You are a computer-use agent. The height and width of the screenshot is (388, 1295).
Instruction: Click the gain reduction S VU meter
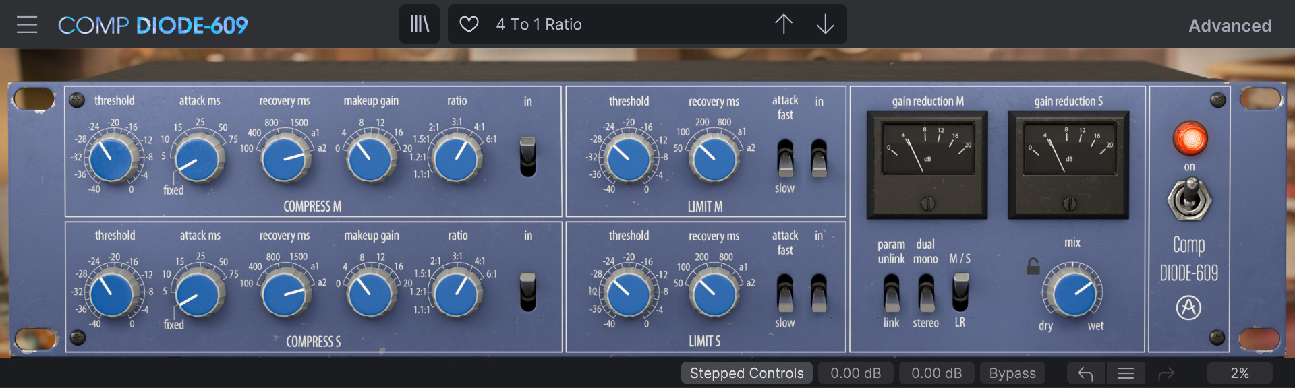(1068, 165)
